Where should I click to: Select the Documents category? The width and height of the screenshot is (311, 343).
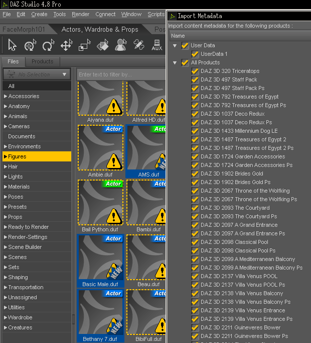point(37,136)
